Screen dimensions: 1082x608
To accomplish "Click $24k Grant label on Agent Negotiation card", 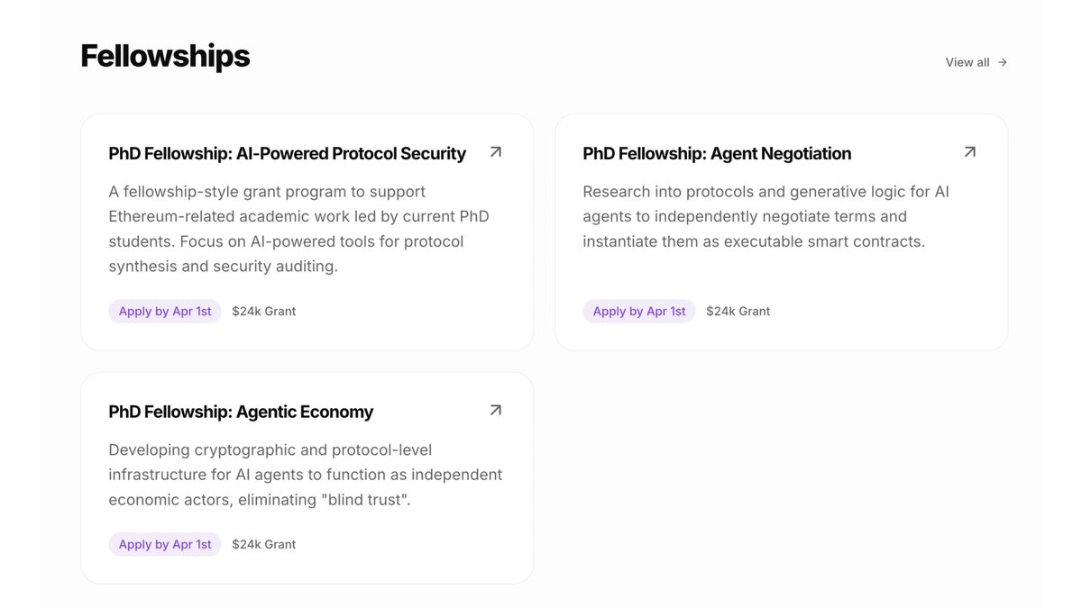I will tap(738, 312).
